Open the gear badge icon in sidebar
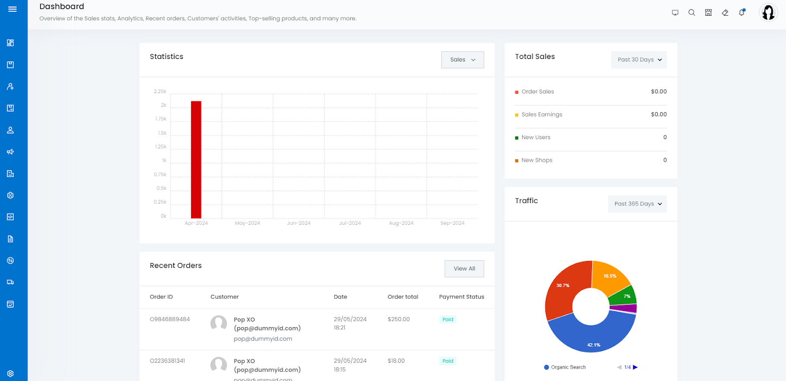This screenshot has width=786, height=381. click(10, 195)
